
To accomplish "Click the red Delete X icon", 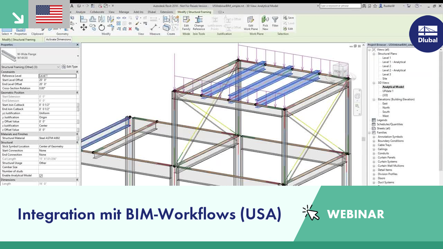I will 130,29.
